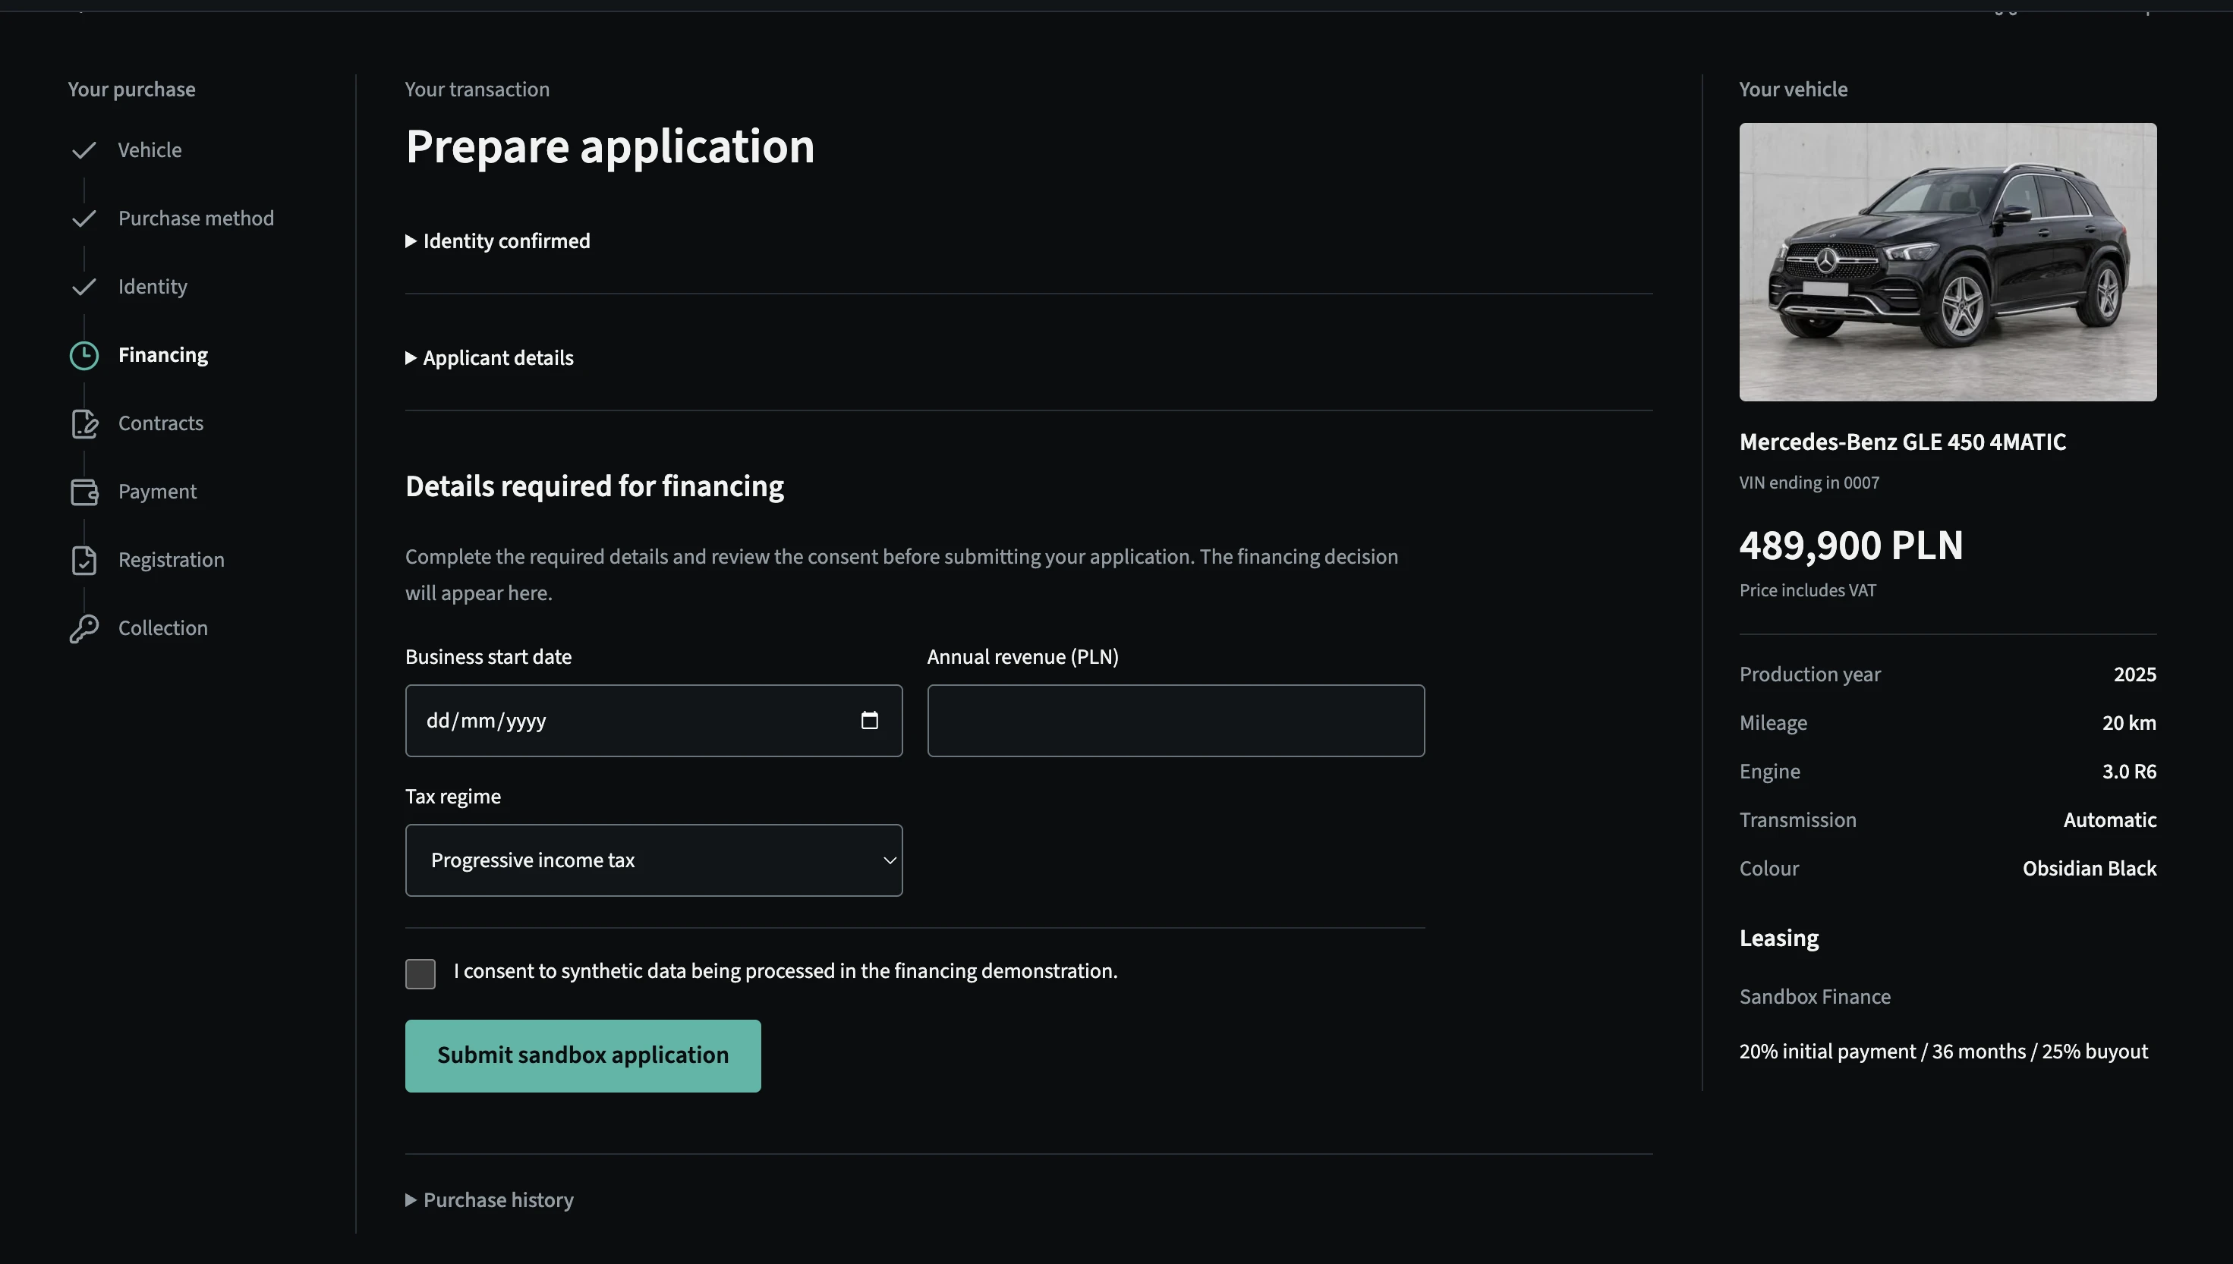Click the Identity step checkmark icon

coord(83,288)
